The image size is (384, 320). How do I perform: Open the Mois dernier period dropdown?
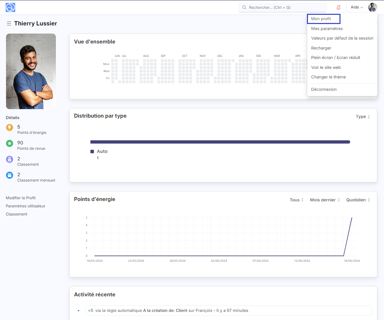click(325, 200)
